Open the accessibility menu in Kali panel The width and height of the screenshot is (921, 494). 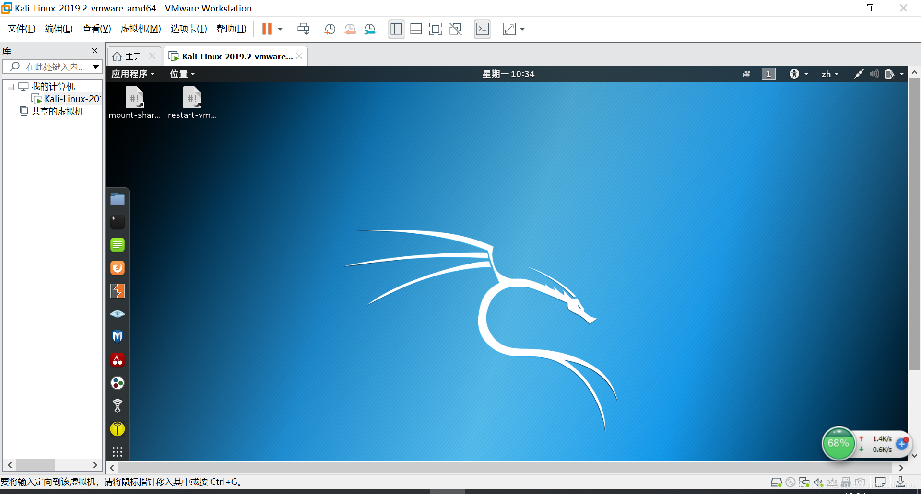[799, 74]
